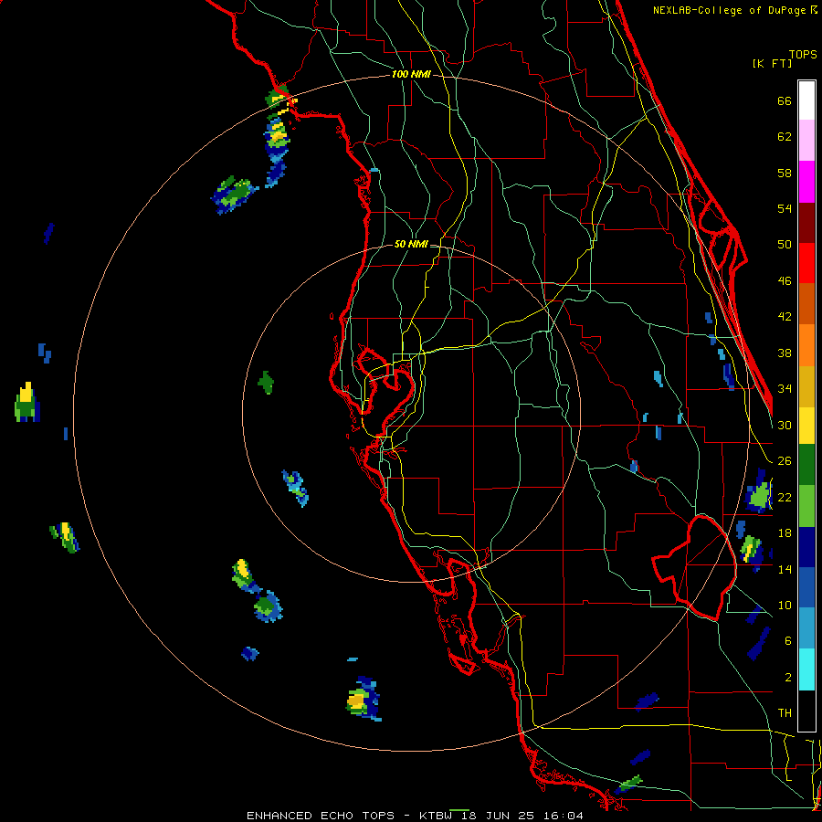Image resolution: width=822 pixels, height=822 pixels.
Task: Click the 2 scale label
Action: [787, 677]
